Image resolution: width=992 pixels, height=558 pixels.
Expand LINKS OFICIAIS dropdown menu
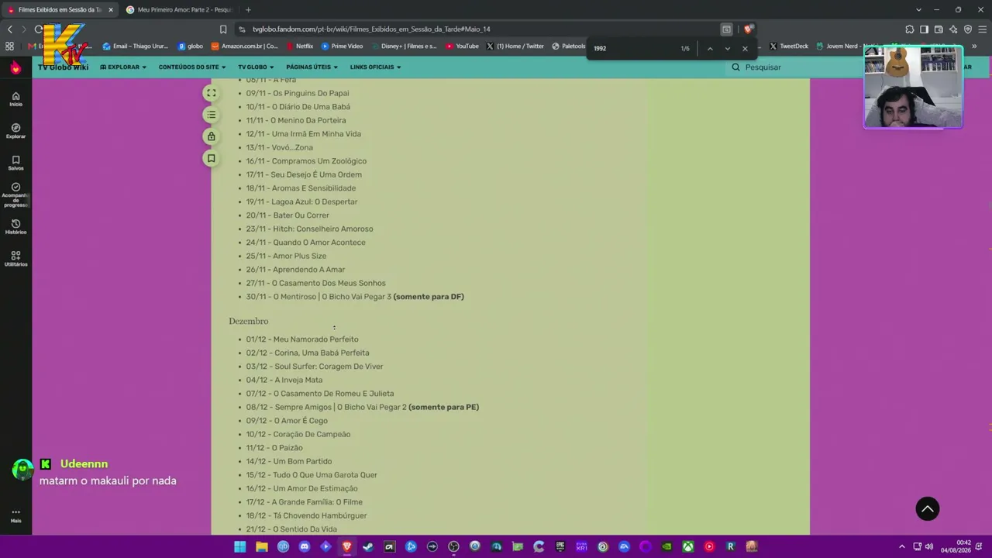(x=375, y=67)
